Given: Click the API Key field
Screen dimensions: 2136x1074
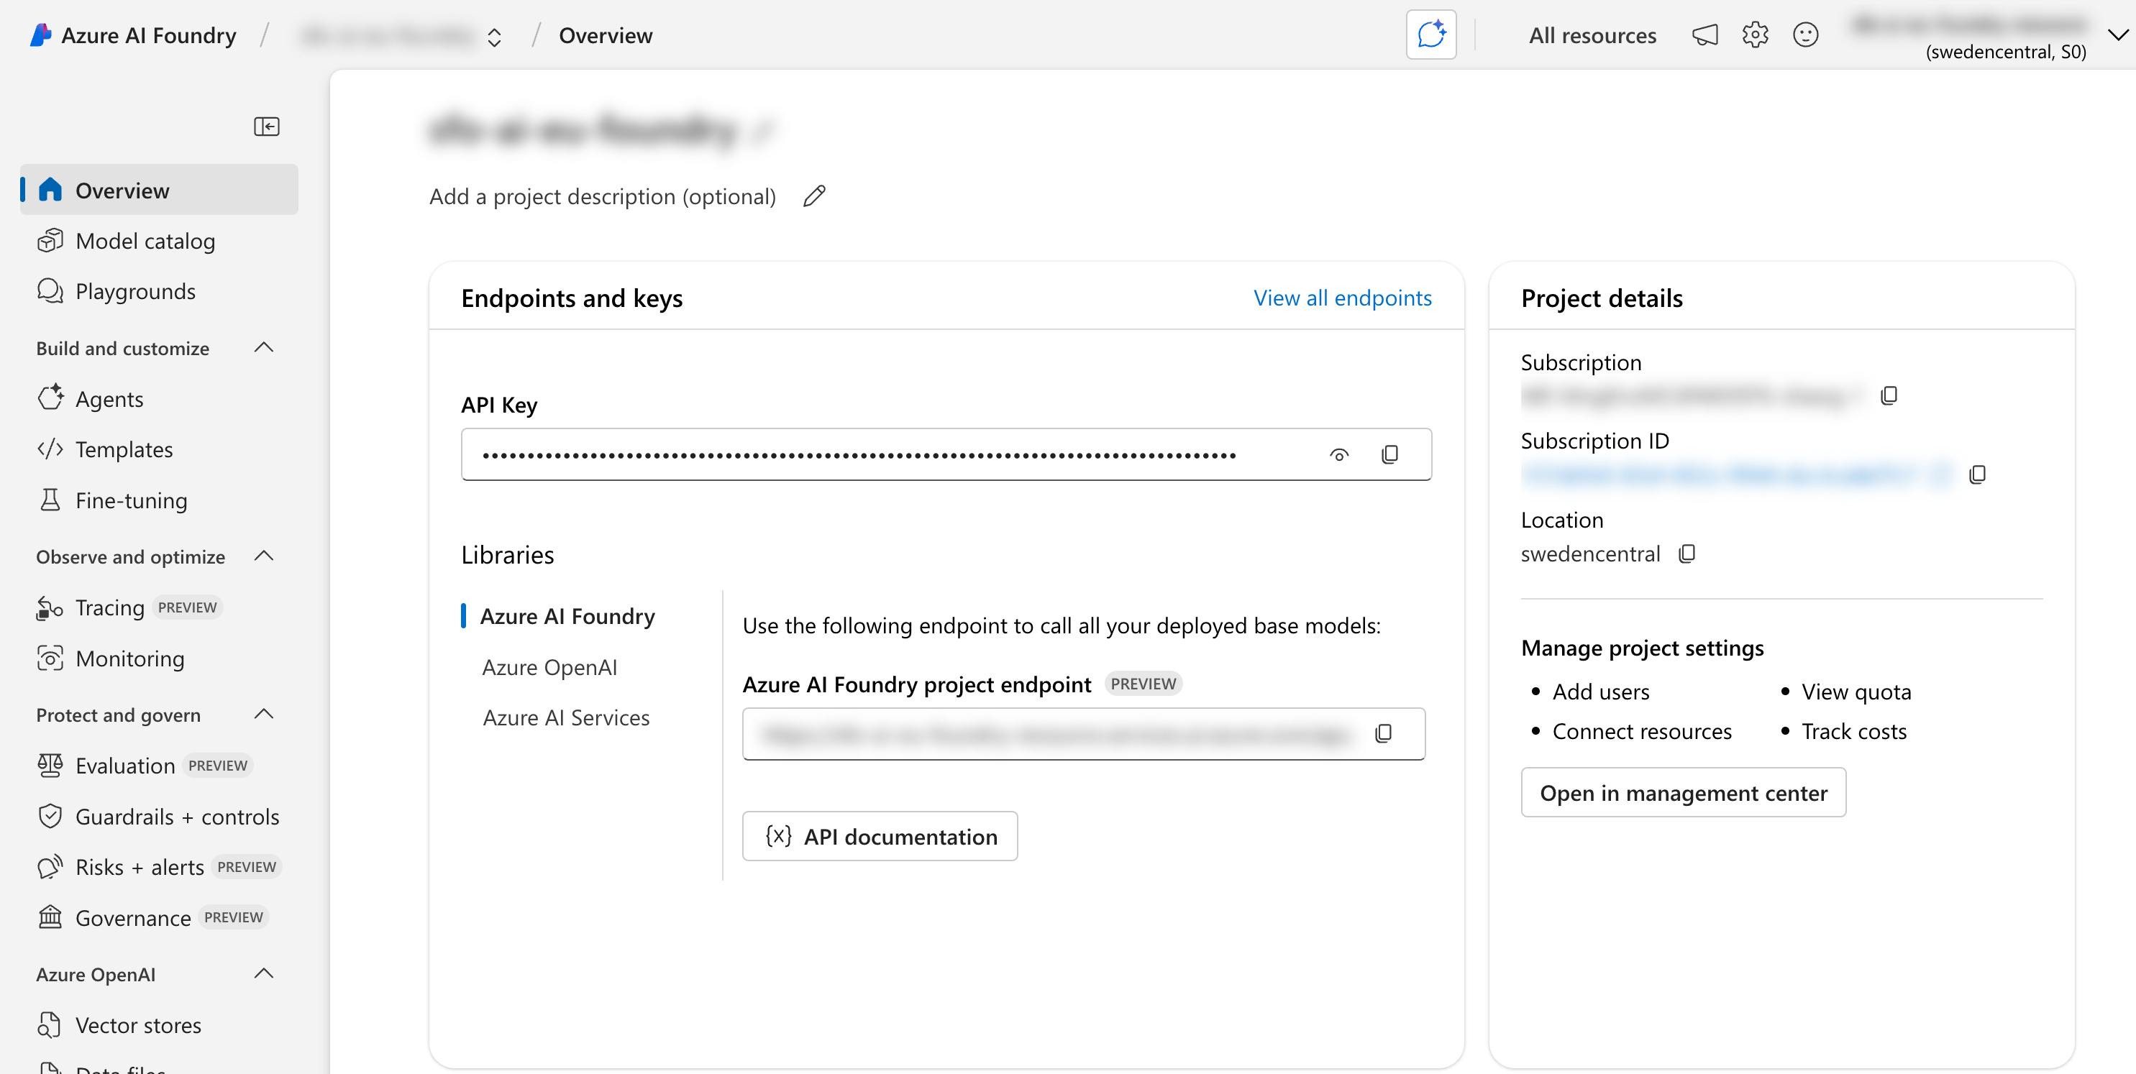Looking at the screenshot, I should click(946, 454).
